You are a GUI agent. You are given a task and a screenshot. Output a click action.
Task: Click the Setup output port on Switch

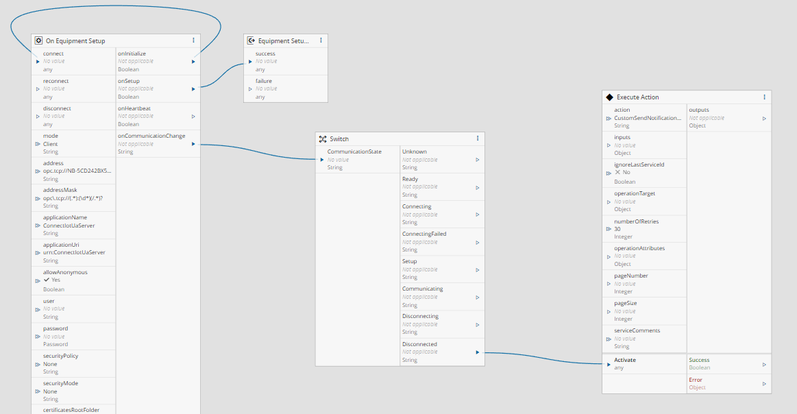[x=477, y=270]
